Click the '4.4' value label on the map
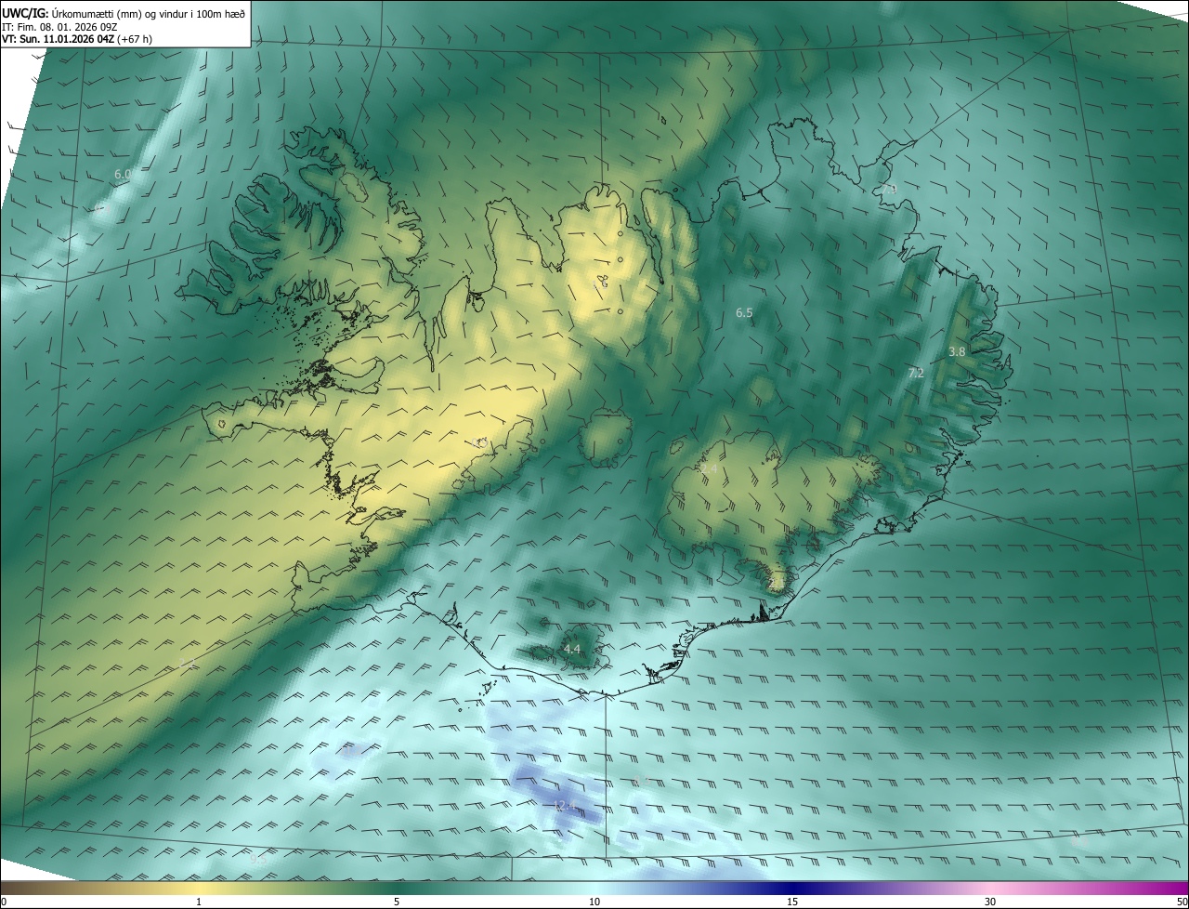1189x909 pixels. click(572, 649)
